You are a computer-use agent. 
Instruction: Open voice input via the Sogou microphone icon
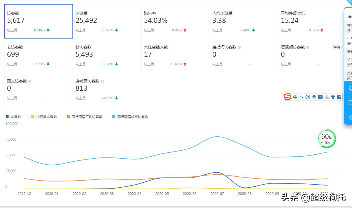(x=314, y=97)
